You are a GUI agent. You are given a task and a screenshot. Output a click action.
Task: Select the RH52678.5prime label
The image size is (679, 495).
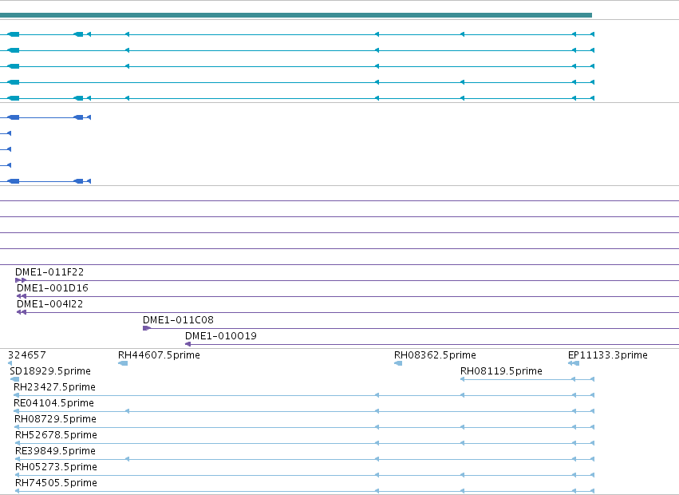tap(56, 436)
